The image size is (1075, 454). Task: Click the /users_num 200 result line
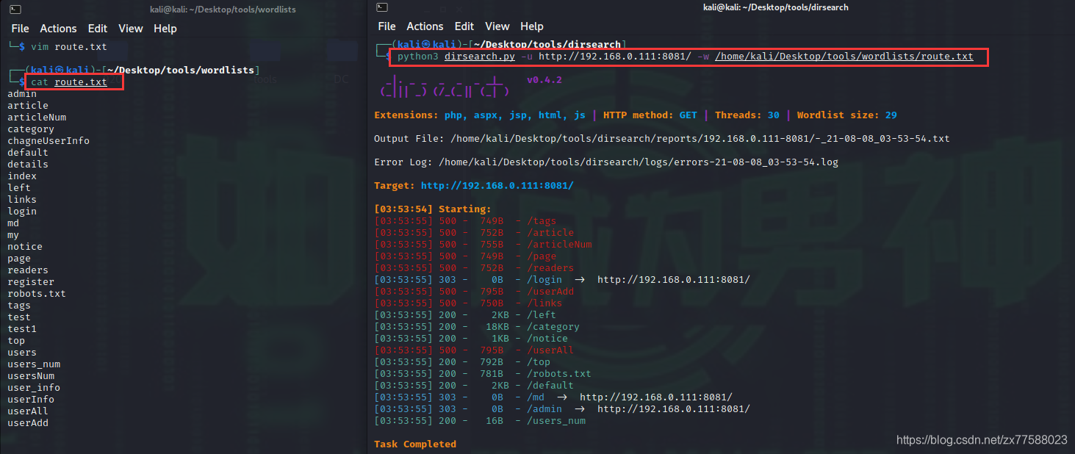click(480, 421)
